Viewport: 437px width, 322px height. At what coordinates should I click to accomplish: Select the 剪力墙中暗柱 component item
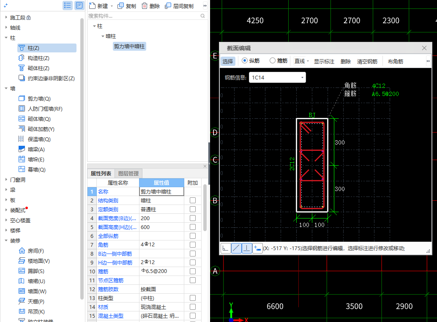click(129, 46)
